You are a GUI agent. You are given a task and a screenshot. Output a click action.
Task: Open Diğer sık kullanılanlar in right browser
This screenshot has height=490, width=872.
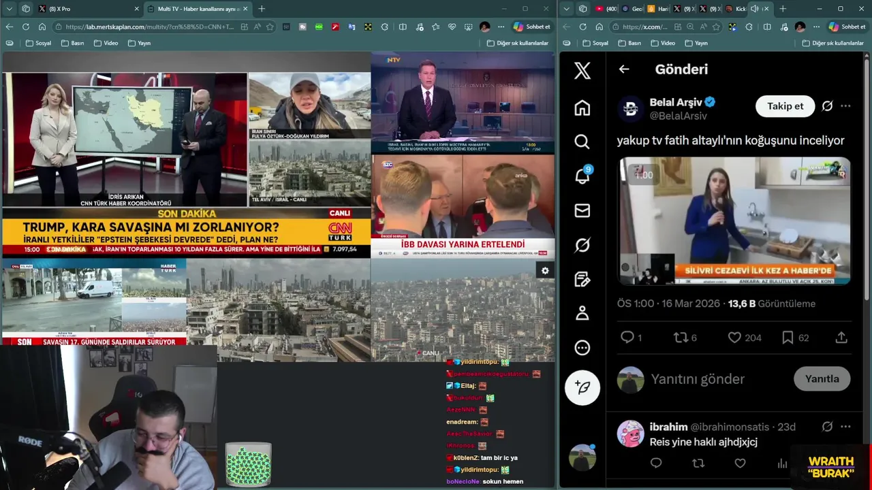833,43
